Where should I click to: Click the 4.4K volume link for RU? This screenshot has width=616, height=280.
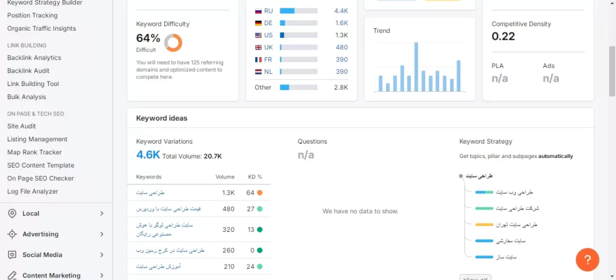(x=341, y=11)
